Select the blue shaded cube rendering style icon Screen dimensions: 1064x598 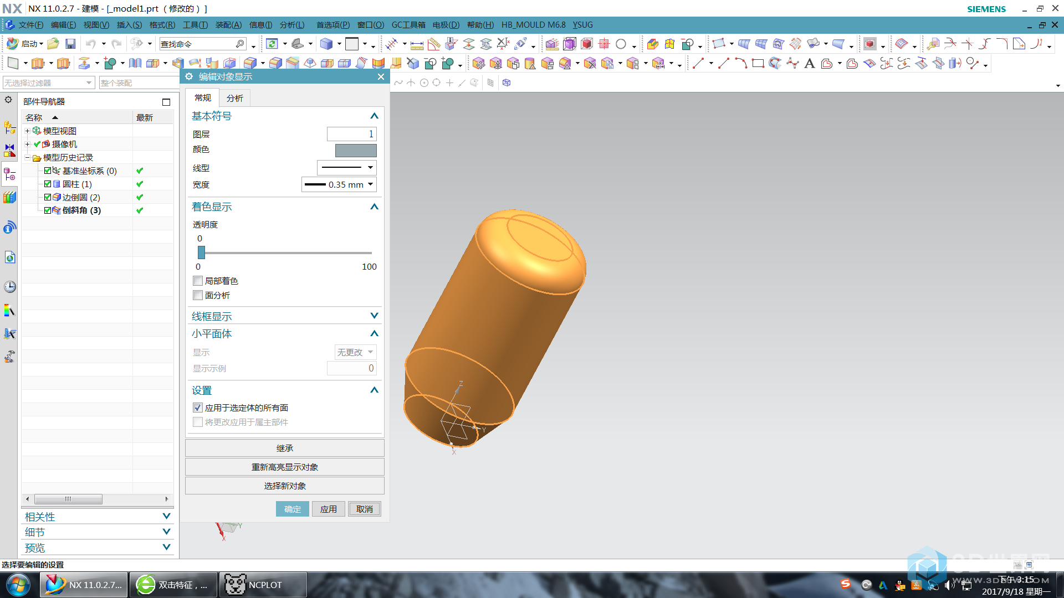(326, 44)
